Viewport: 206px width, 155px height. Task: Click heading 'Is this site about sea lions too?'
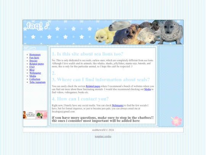tap(87, 54)
